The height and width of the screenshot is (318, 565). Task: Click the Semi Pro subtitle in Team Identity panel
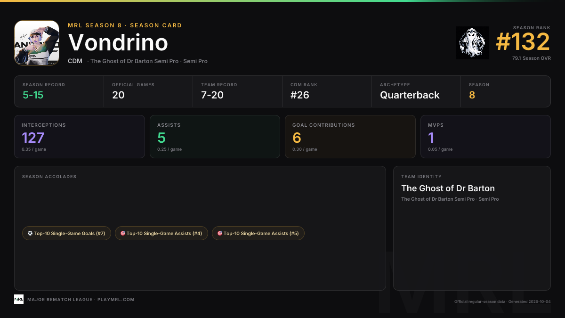click(x=450, y=199)
